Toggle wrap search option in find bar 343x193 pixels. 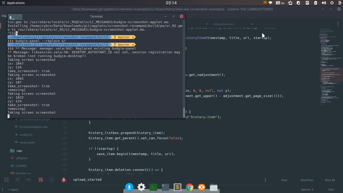(x=41, y=180)
